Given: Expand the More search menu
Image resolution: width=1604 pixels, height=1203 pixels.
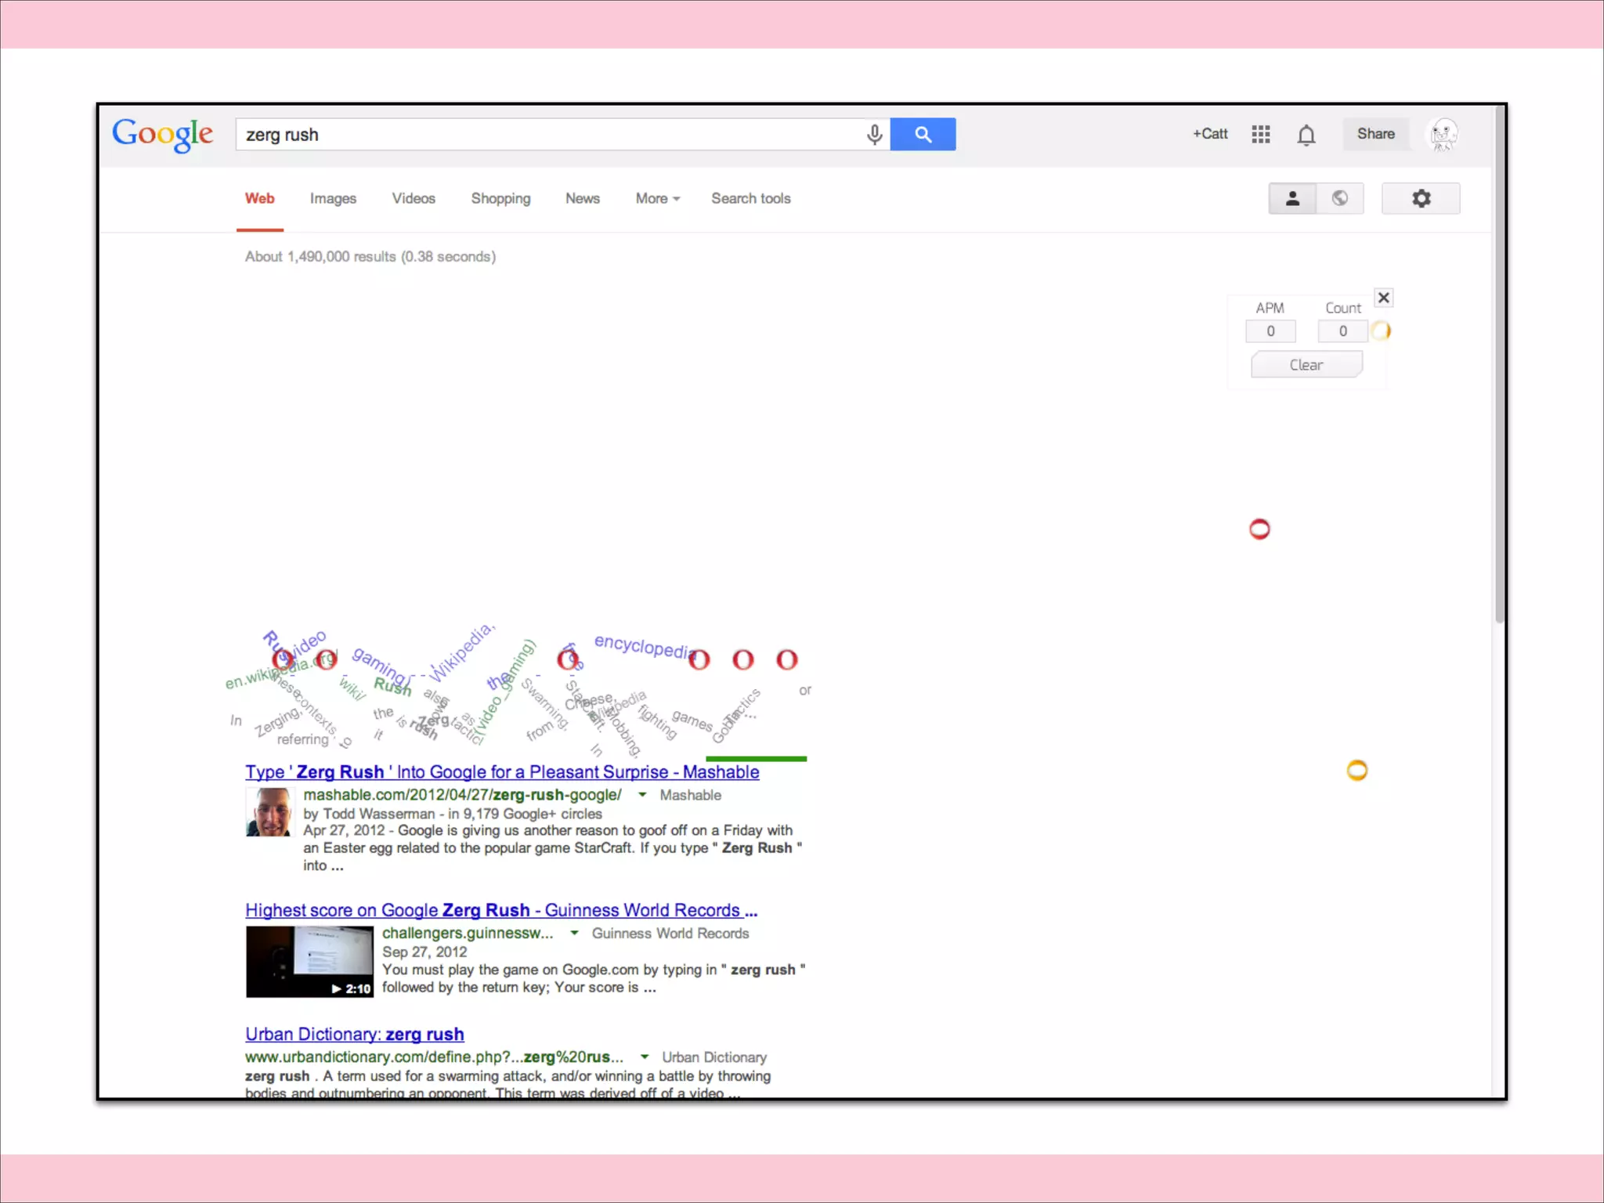Looking at the screenshot, I should click(657, 199).
